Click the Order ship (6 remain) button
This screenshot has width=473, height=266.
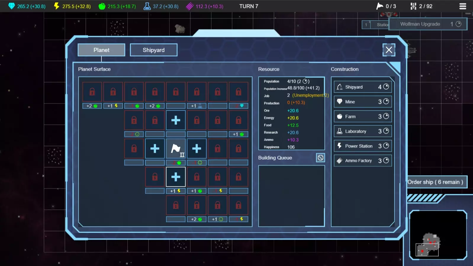pyautogui.click(x=437, y=182)
